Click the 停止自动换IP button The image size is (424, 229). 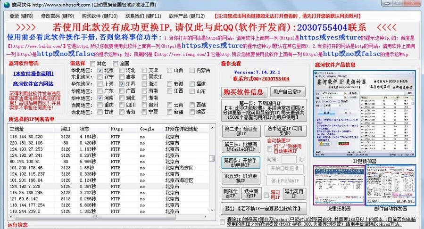pyautogui.click(x=285, y=180)
